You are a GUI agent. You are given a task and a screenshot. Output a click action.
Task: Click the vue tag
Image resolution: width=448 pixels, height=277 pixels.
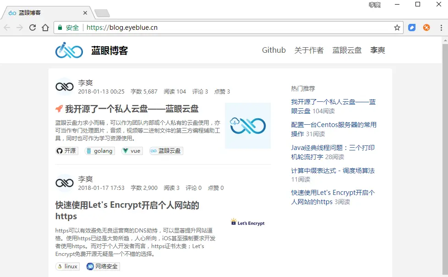pyautogui.click(x=132, y=151)
